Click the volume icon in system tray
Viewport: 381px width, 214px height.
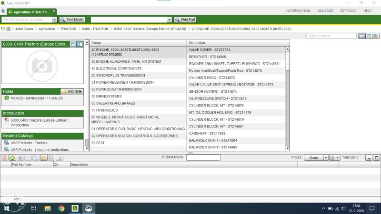click(x=343, y=208)
